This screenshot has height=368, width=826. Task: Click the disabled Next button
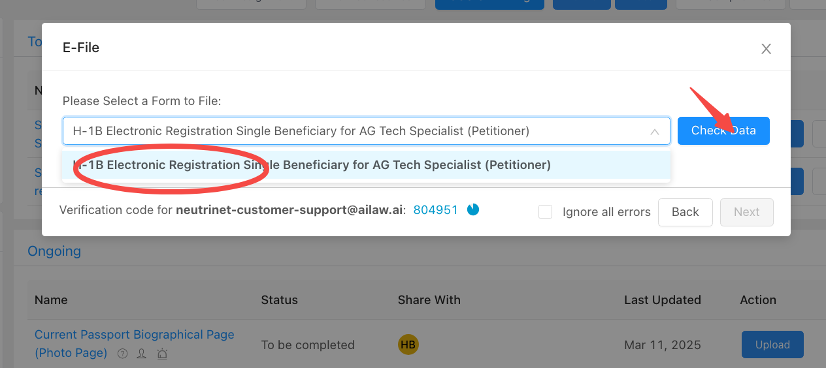(746, 212)
